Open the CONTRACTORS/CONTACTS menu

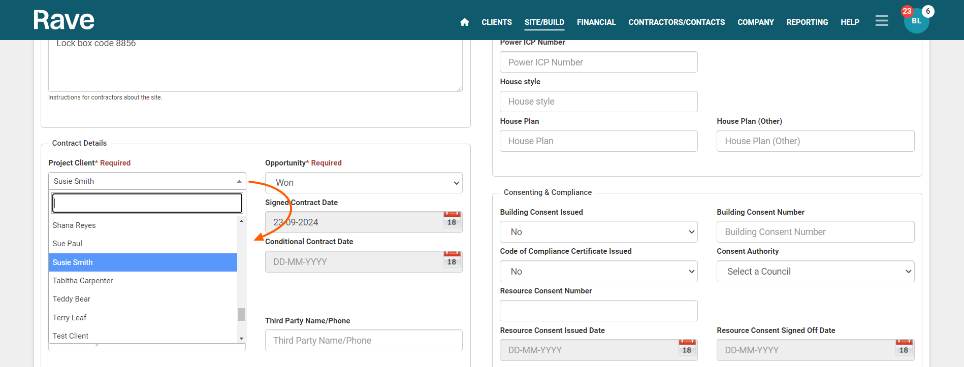pos(677,22)
